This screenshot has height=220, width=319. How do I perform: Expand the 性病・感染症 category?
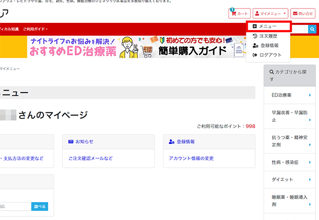tap(290, 162)
